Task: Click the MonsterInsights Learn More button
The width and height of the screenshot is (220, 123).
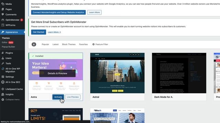Action: click(94, 12)
